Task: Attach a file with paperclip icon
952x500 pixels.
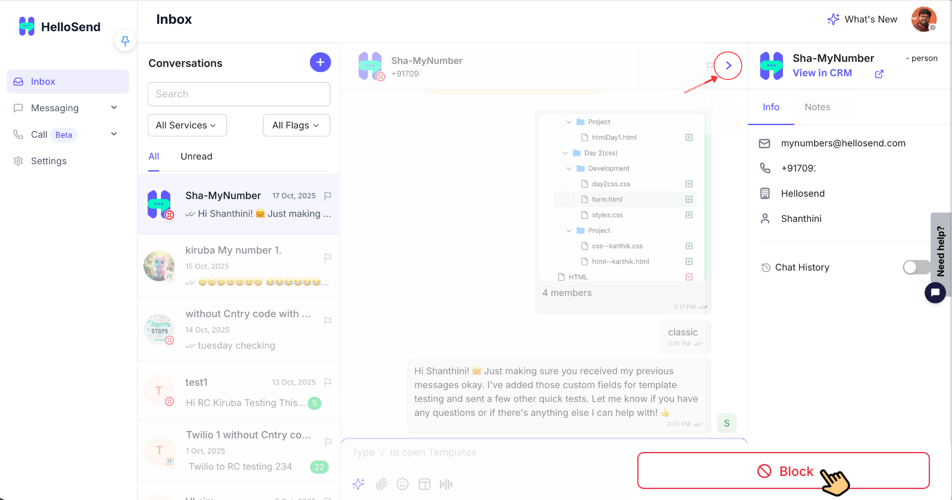Action: [x=381, y=484]
